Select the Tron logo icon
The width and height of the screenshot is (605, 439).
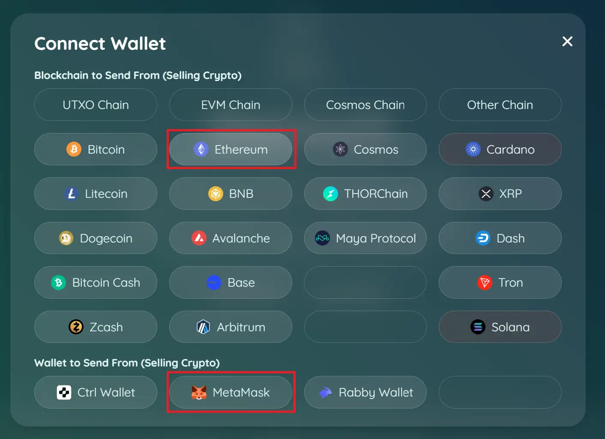tap(485, 282)
